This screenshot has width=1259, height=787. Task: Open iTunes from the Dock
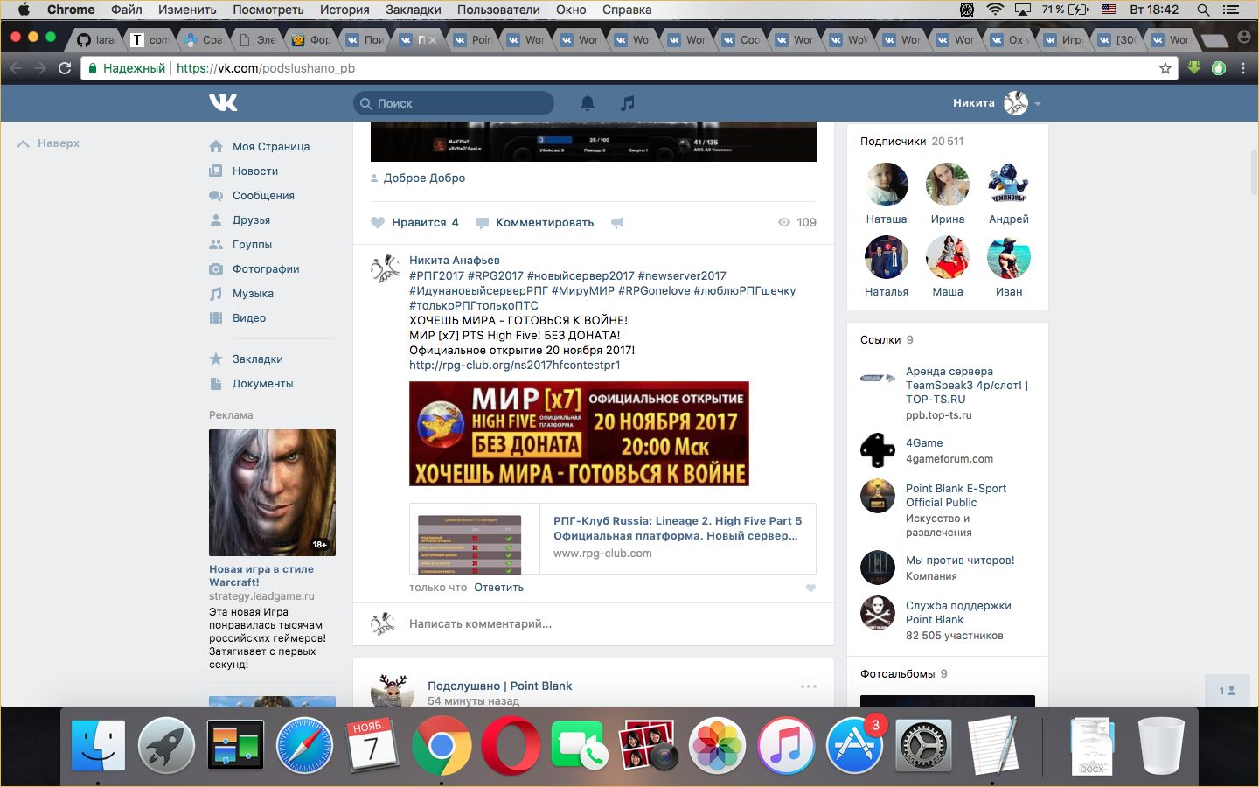786,745
